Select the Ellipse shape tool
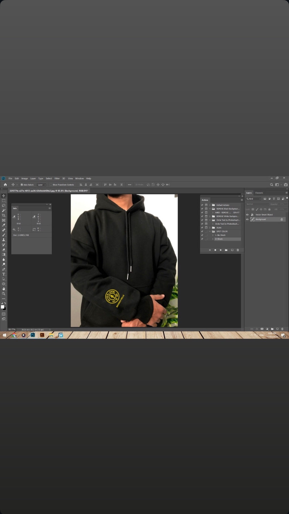 (4, 284)
